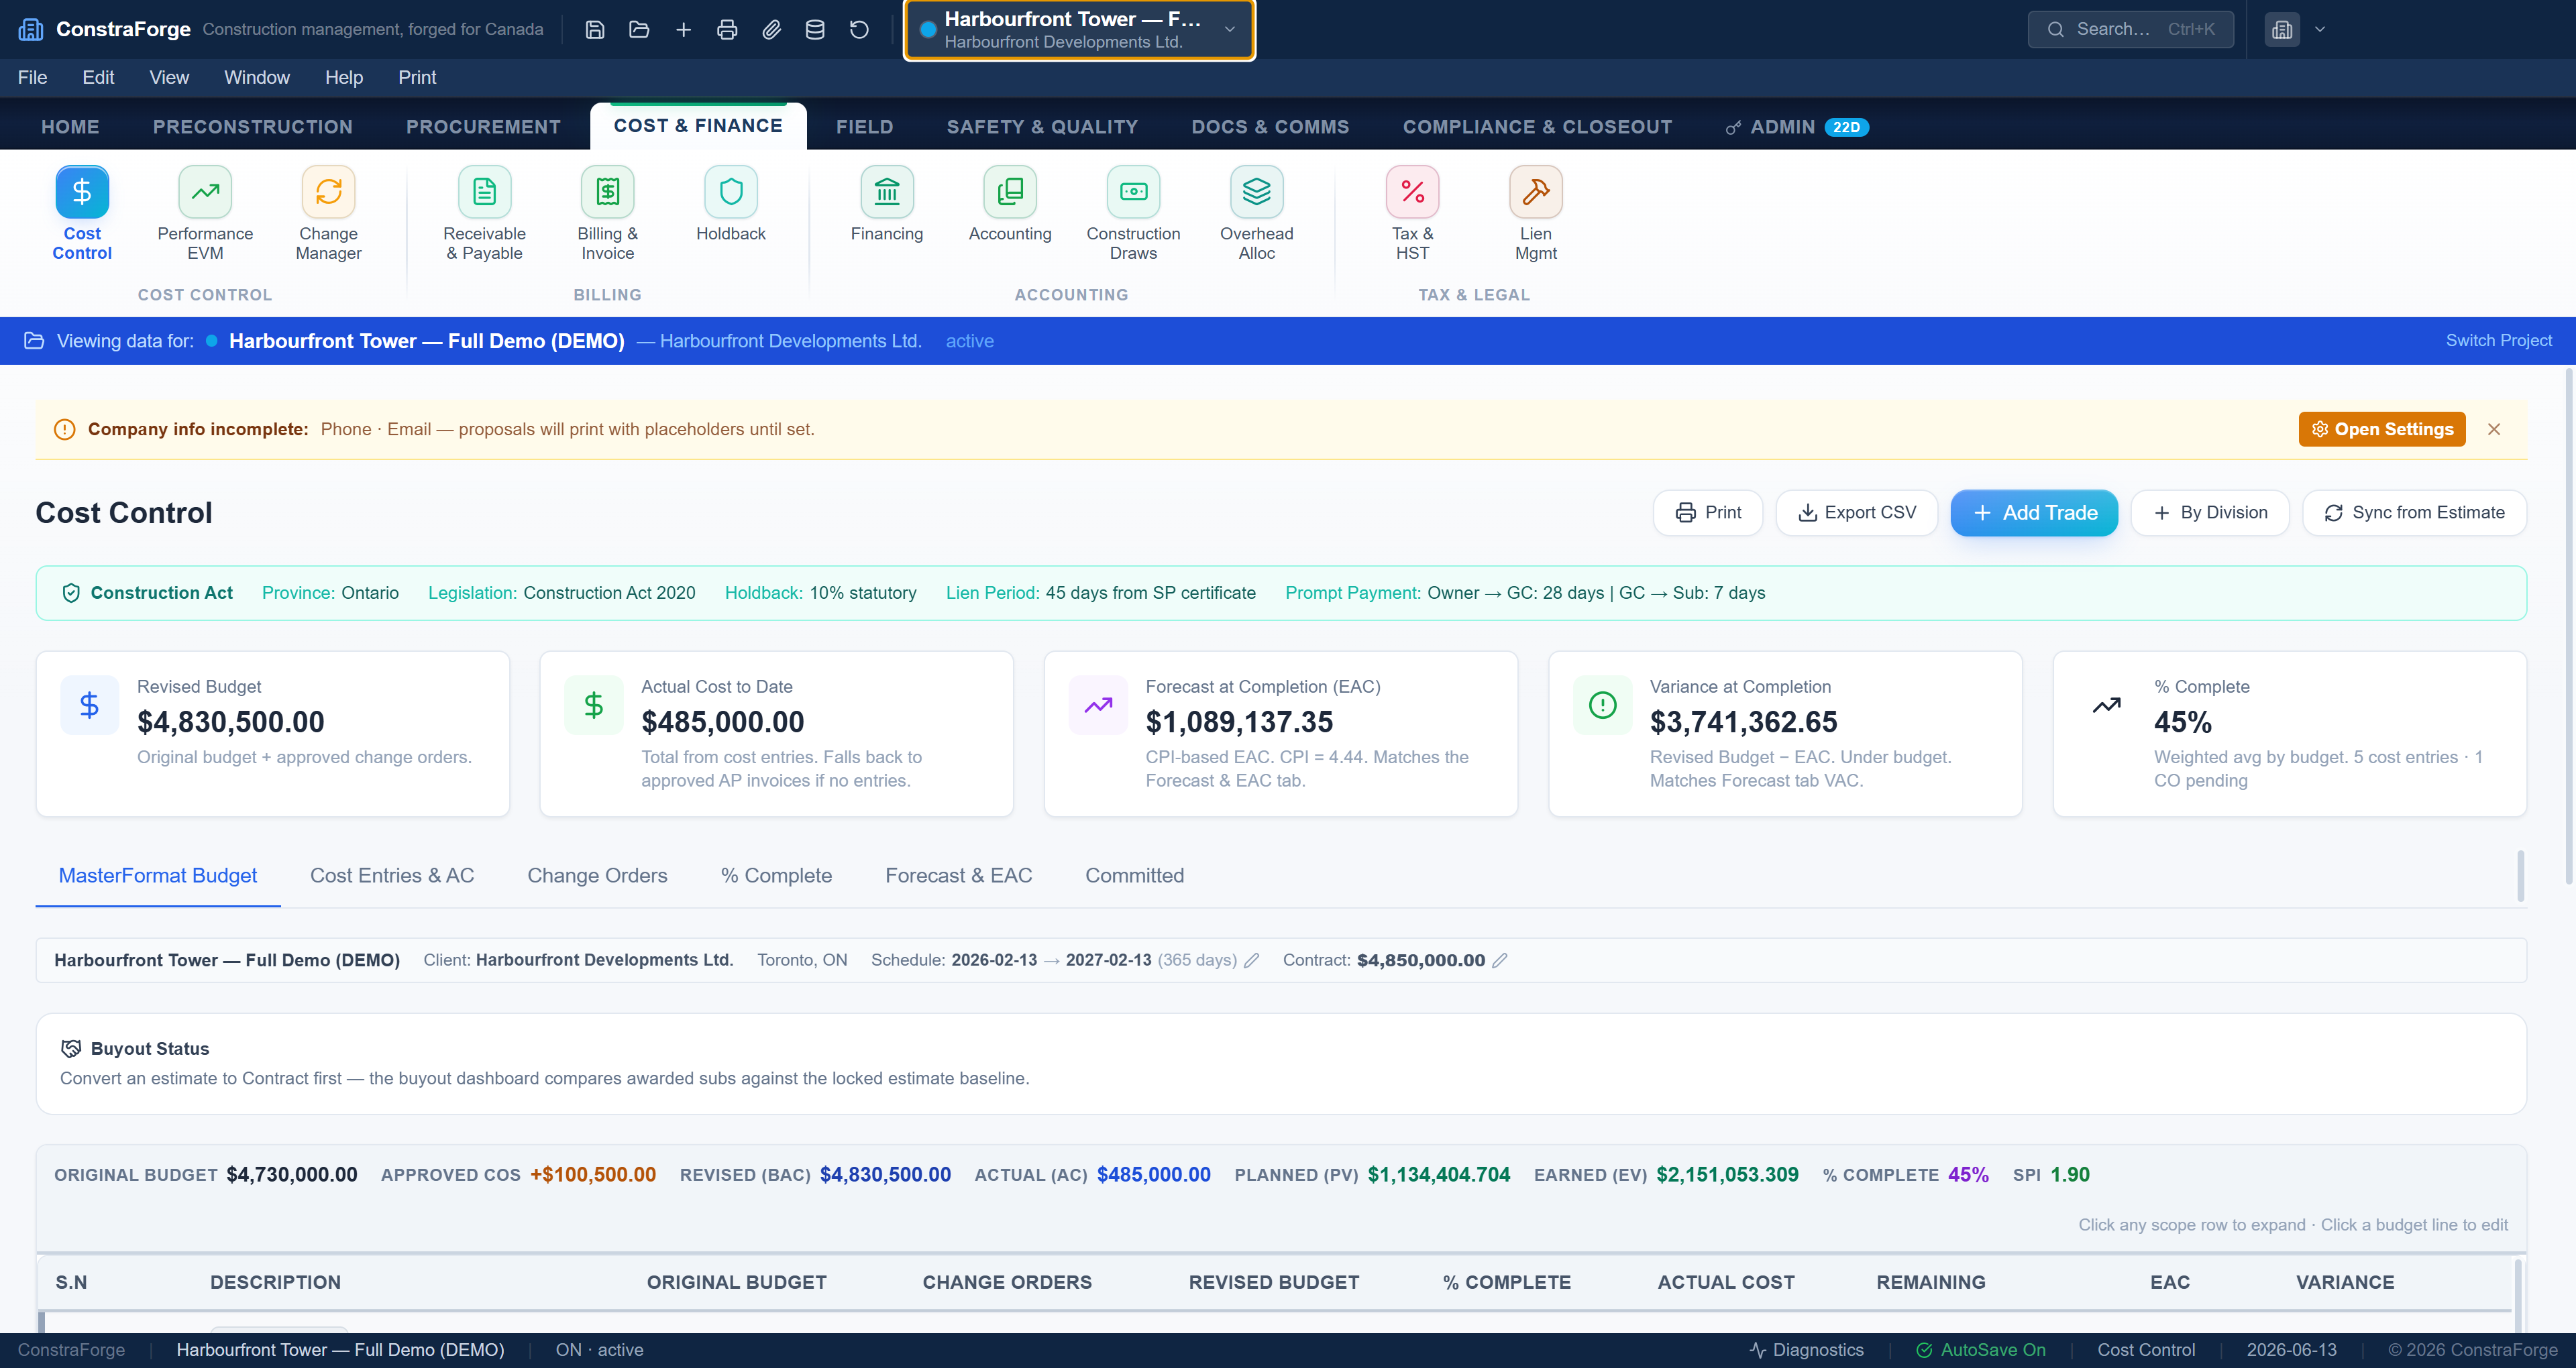Image resolution: width=2576 pixels, height=1368 pixels.
Task: Edit contract amount pencil icon
Action: pyautogui.click(x=1499, y=960)
